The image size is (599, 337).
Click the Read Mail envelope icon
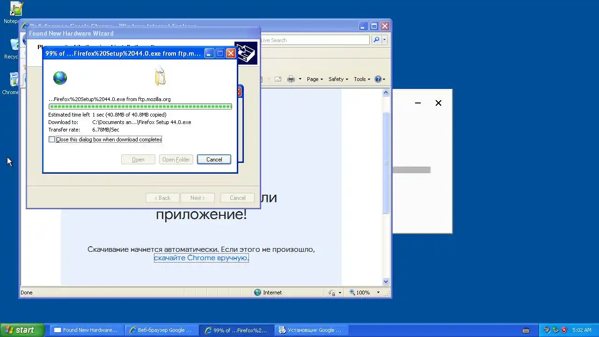pos(278,79)
